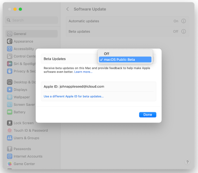Open Appearance settings icon
Screen dimensions: 198x173
[x=10, y=41]
